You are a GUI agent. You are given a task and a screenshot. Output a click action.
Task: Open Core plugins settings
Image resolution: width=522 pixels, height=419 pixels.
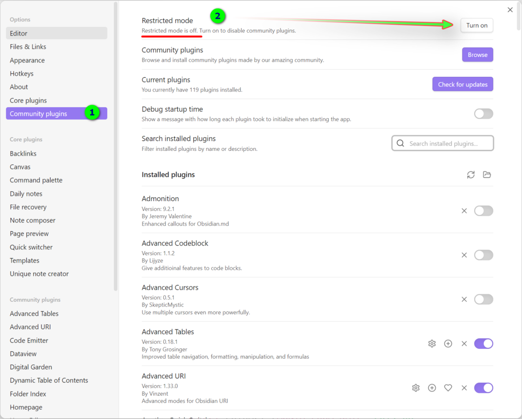pos(57,100)
